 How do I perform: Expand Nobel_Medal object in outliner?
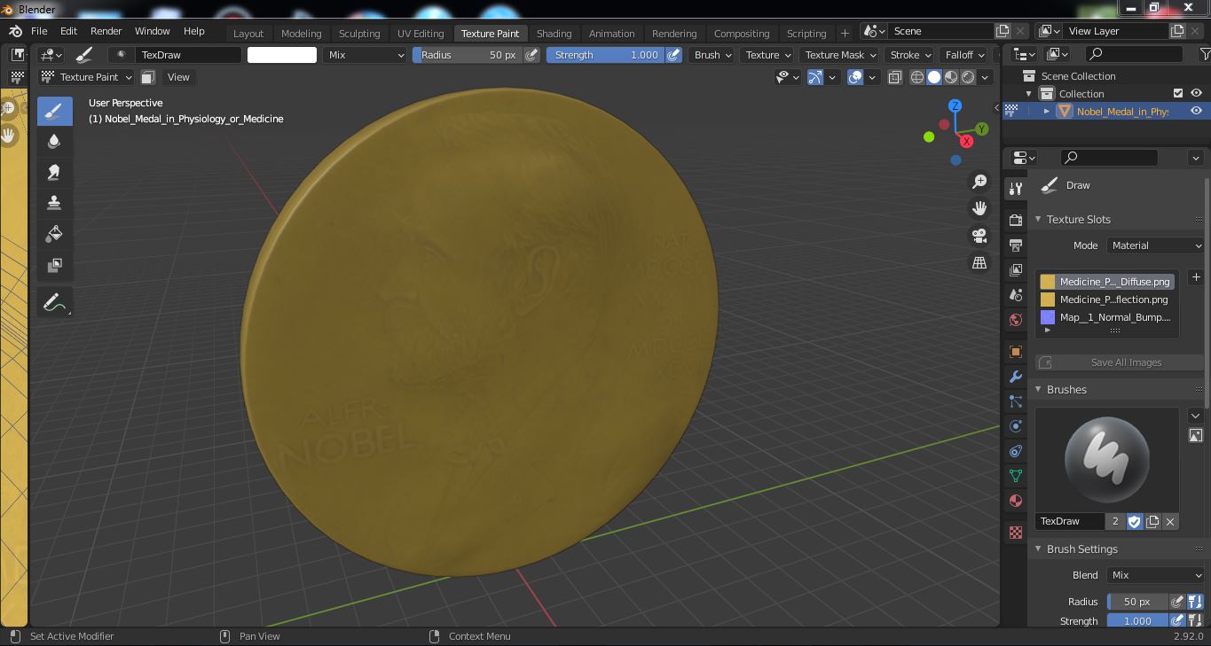(1047, 111)
